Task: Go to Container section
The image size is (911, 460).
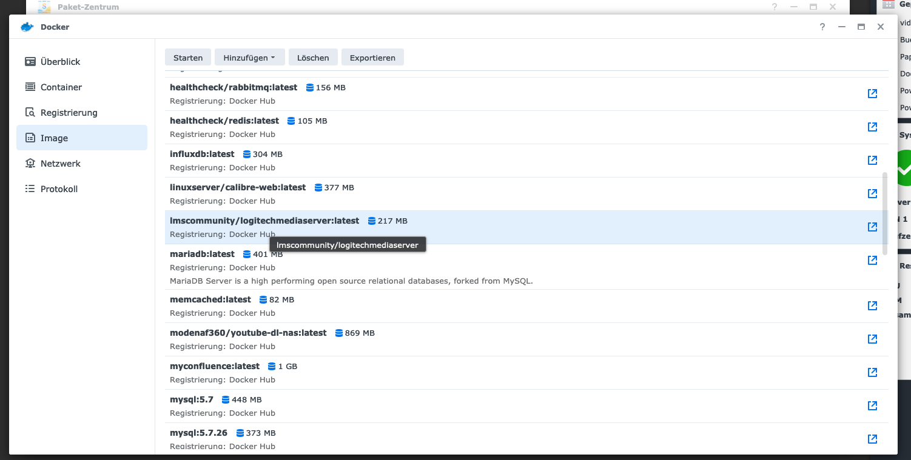Action: (x=82, y=87)
